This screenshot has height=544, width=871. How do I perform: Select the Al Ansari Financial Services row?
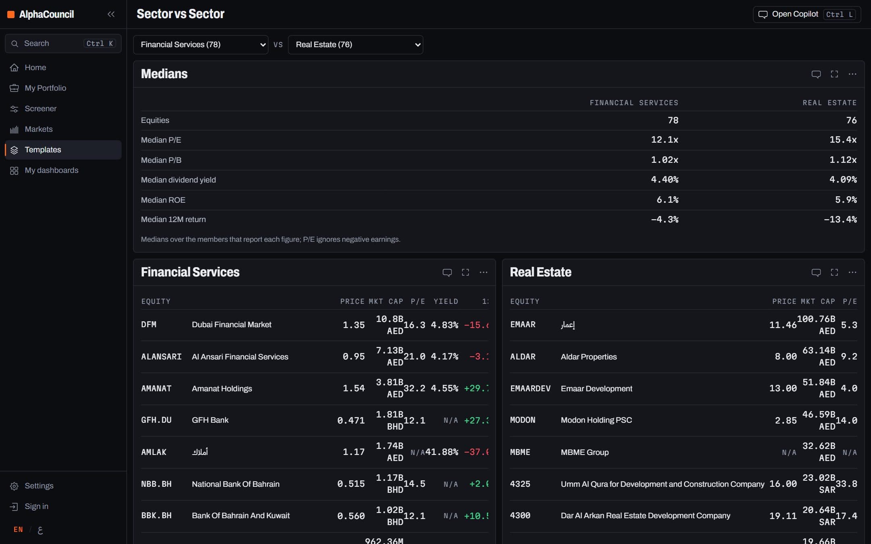(315, 357)
